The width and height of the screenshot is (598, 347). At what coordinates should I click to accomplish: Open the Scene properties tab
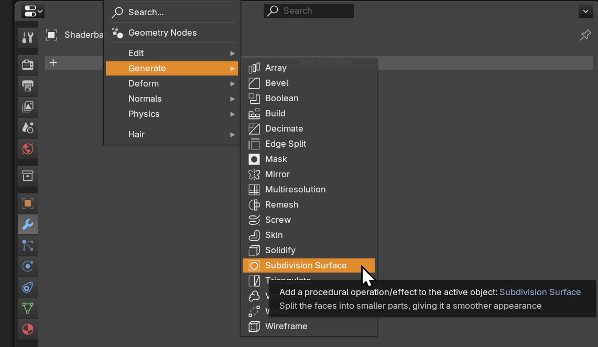pos(27,128)
